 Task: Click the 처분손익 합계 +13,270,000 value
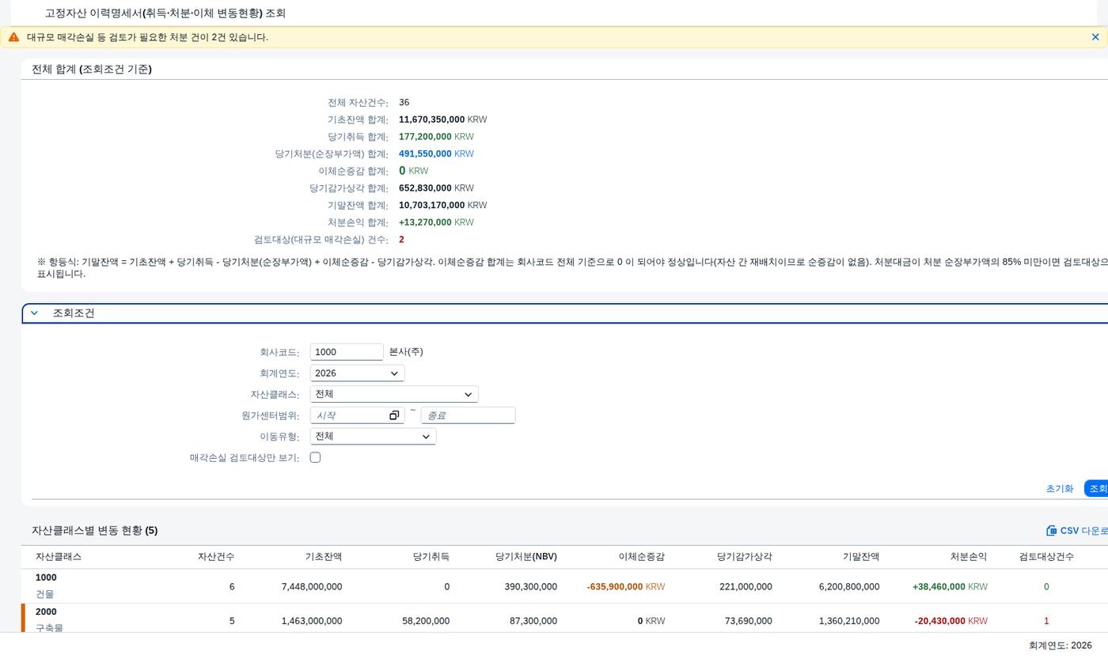[x=436, y=222]
